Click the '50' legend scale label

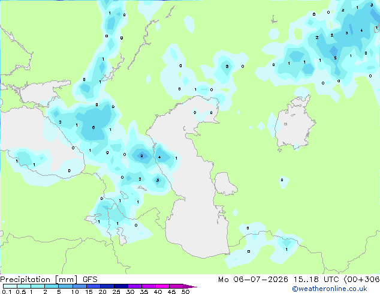[185, 292]
